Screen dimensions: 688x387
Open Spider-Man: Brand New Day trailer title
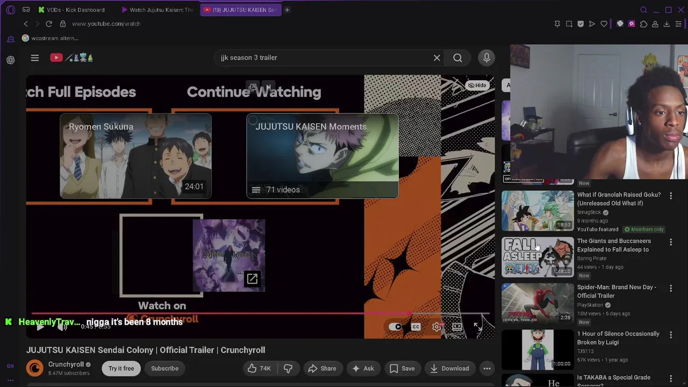(x=617, y=291)
